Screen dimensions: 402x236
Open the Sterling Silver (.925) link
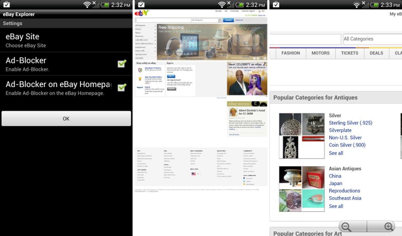350,123
